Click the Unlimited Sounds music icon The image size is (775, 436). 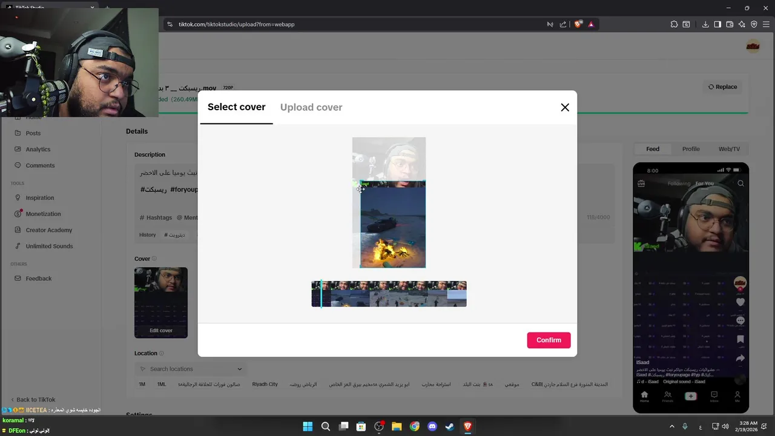pyautogui.click(x=18, y=246)
